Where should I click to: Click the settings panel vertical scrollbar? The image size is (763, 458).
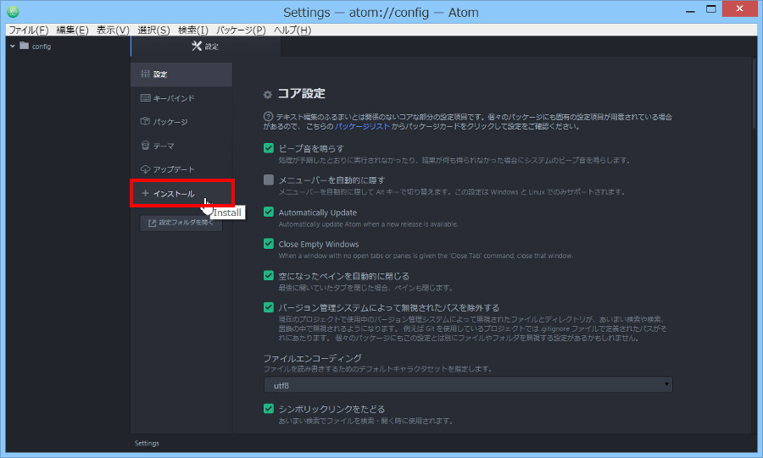755,92
